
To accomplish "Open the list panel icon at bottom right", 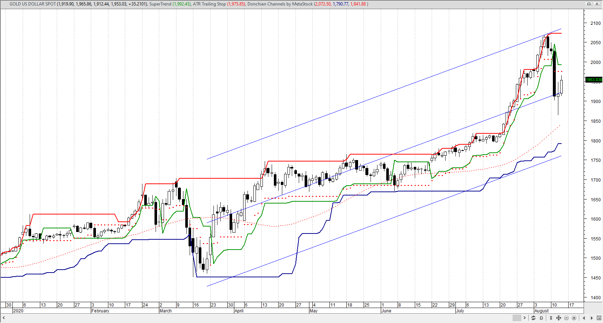I will (599, 318).
